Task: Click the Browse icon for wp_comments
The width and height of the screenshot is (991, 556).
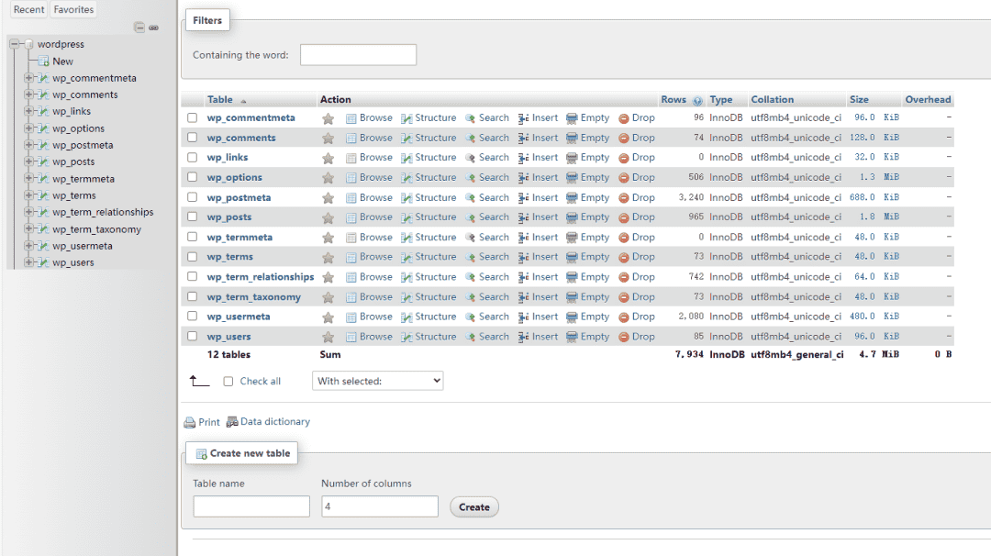Action: [351, 139]
